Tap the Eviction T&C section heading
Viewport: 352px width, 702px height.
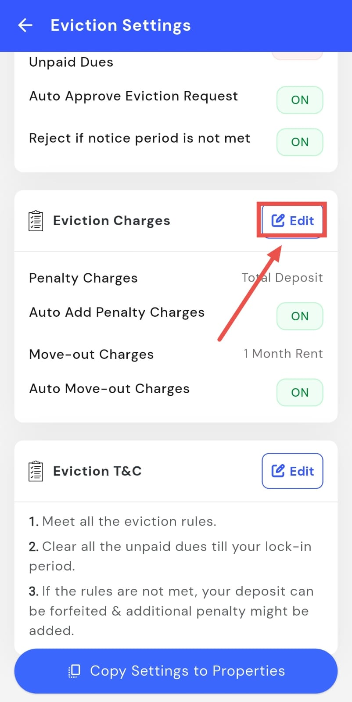[97, 471]
